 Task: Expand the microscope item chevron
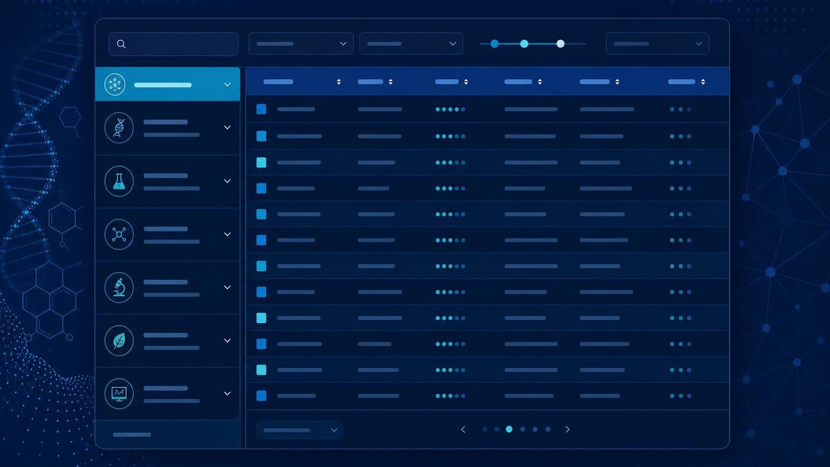point(227,287)
